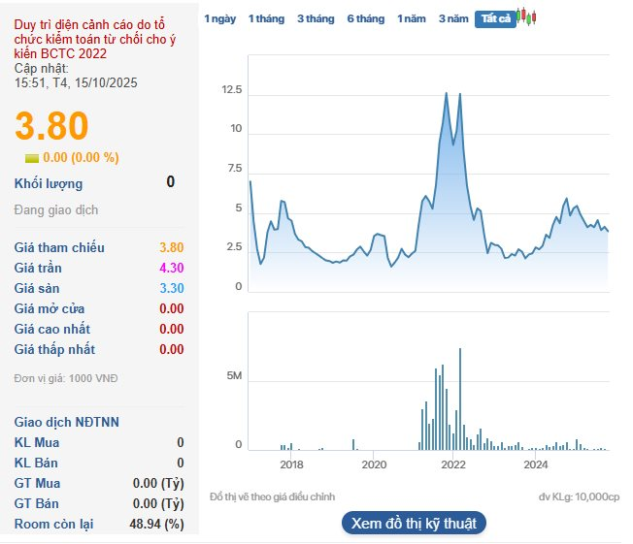Switch chart to candlestick view icon
Screen dimensions: 633x544
point(527,17)
